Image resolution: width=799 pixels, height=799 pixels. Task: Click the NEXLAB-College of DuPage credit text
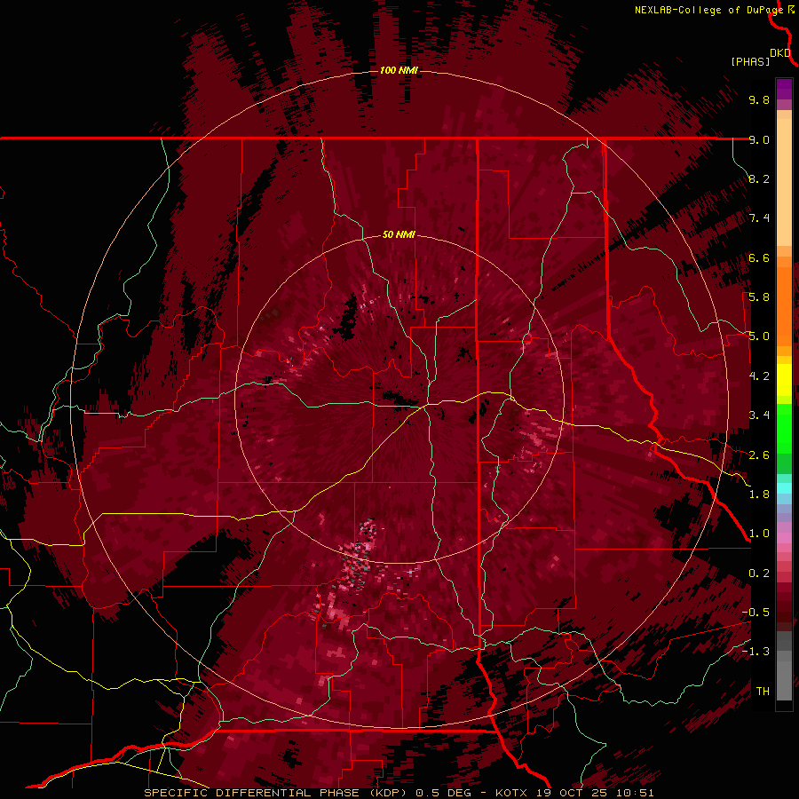pos(708,10)
